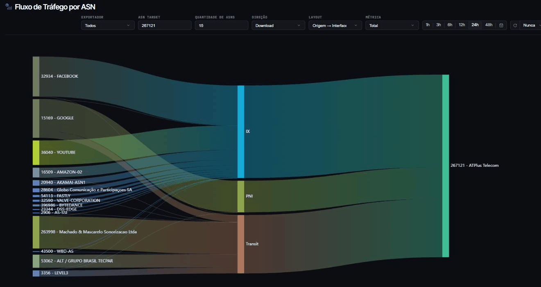Select the 6h time range
The height and width of the screenshot is (287, 541).
click(450, 25)
